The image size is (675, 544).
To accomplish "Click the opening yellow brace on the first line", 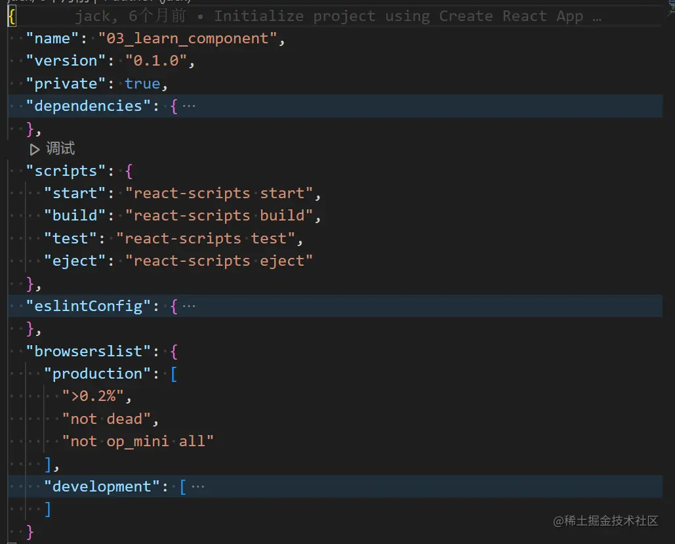I will click(x=12, y=17).
